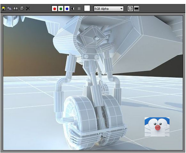Enable the monochrome display icon
This screenshot has height=153, width=186.
pyautogui.click(x=79, y=9)
